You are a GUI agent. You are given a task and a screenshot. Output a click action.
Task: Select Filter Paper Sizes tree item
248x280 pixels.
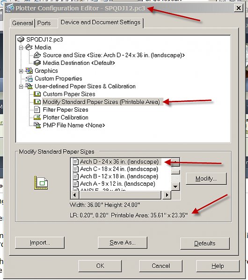click(66, 110)
